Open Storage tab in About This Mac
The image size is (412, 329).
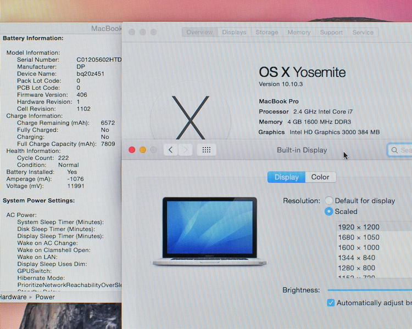click(x=266, y=32)
